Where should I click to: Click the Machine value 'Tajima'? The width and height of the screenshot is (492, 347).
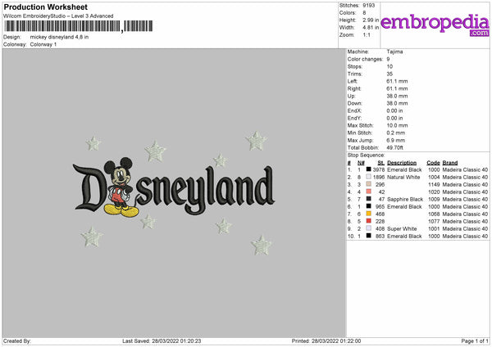coord(394,52)
